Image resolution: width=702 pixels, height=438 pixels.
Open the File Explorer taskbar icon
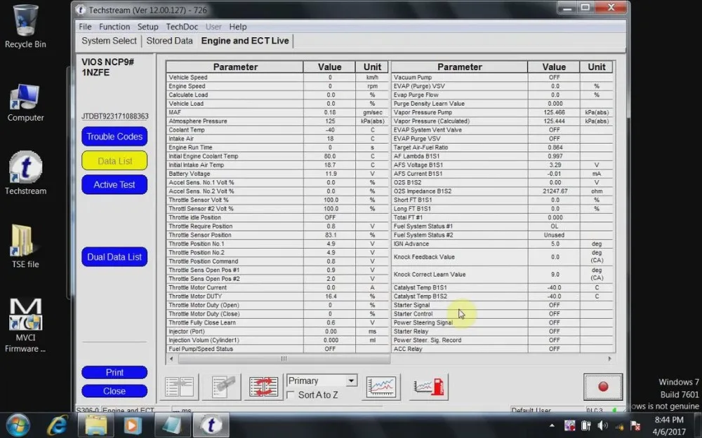(x=95, y=425)
